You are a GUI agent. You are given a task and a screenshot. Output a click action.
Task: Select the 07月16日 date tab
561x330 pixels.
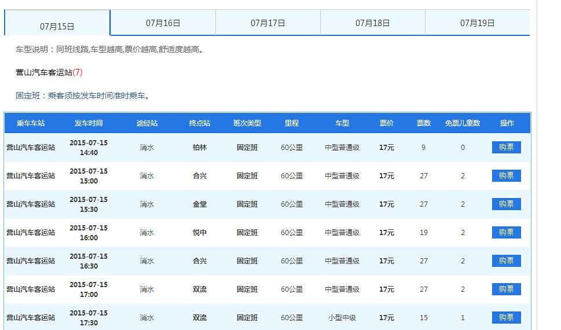tap(163, 23)
